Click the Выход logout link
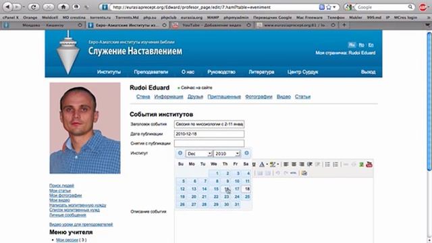Image resolution: width=432 pixels, height=243 pixels. [x=368, y=72]
